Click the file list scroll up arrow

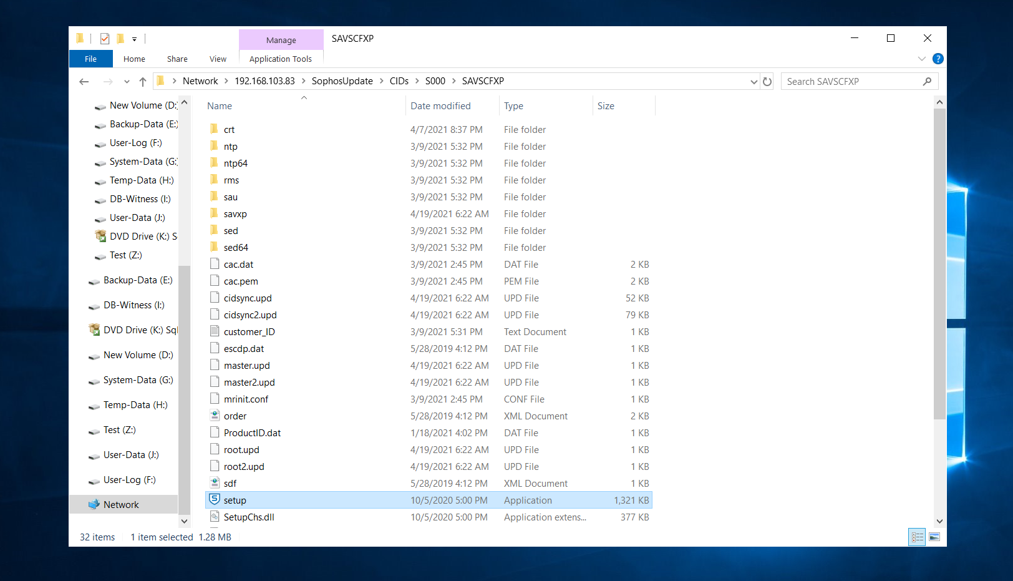pos(939,102)
